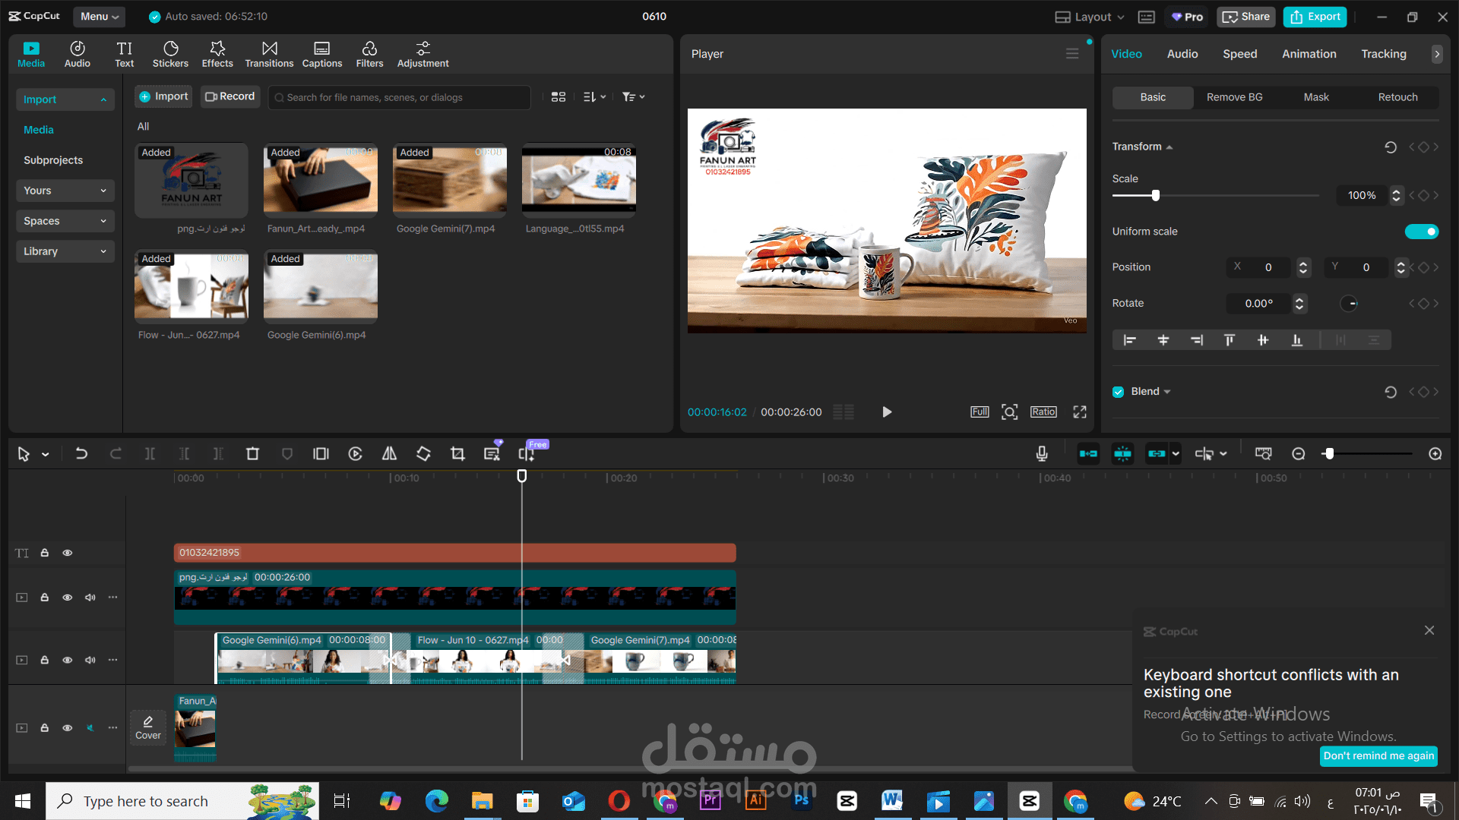The image size is (1459, 820).
Task: Toggle the Uniform scale switch
Action: pos(1422,232)
